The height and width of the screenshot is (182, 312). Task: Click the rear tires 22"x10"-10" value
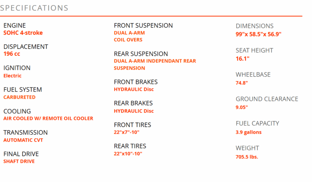click(128, 154)
